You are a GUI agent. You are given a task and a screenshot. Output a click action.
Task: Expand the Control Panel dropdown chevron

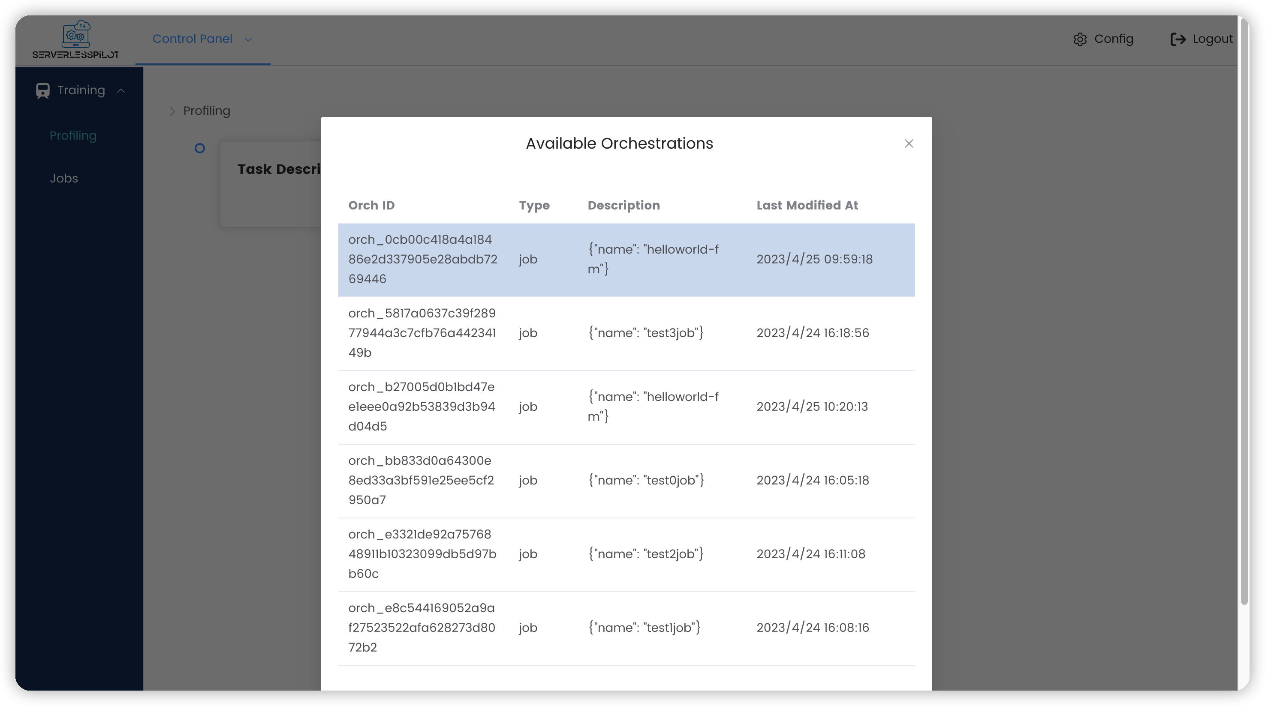point(248,40)
